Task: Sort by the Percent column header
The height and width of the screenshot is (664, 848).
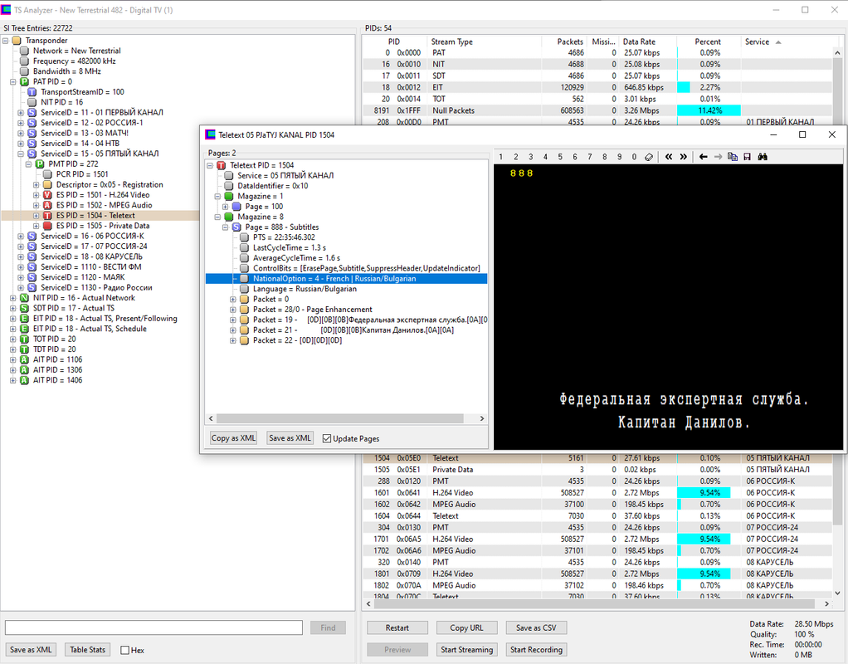Action: tap(708, 41)
